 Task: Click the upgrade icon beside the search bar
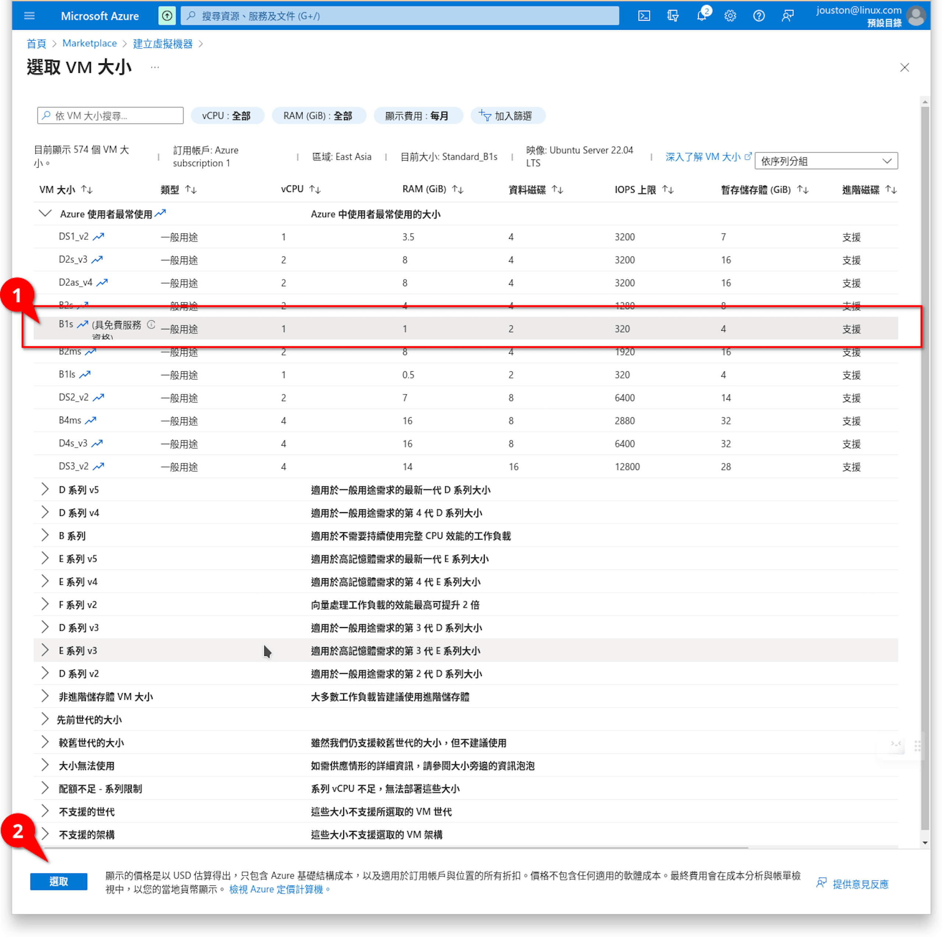pos(167,15)
